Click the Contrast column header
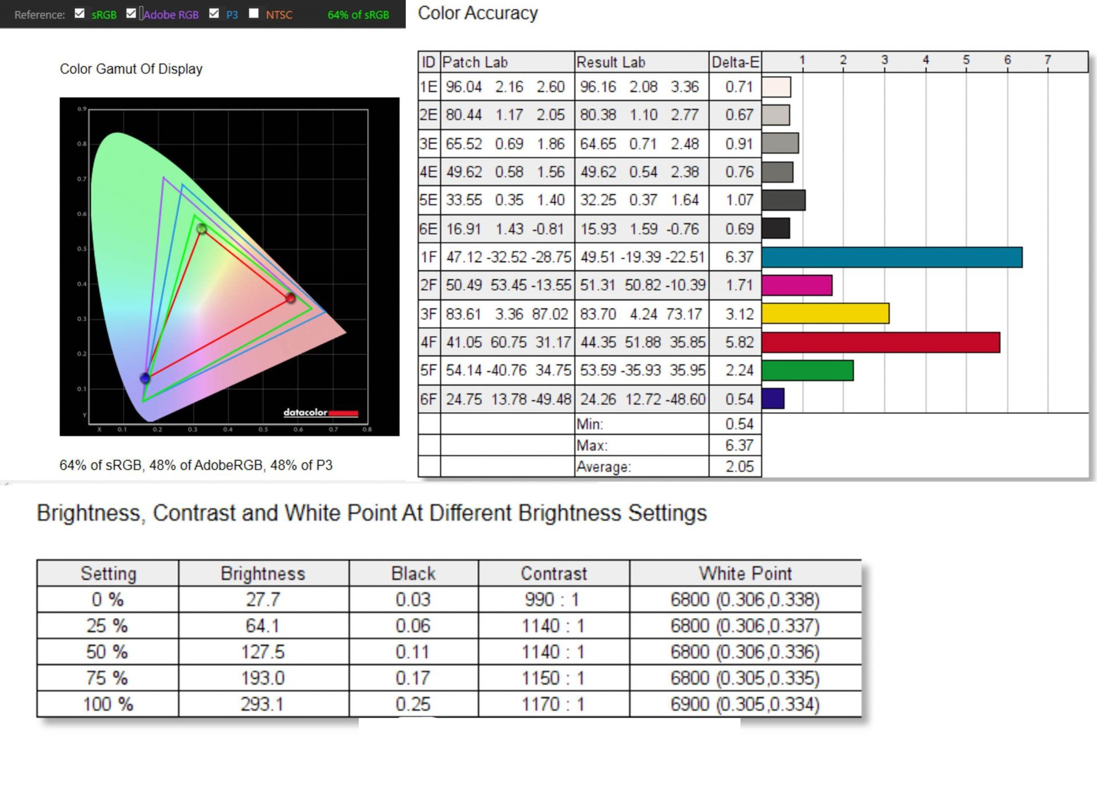This screenshot has height=789, width=1097. (x=553, y=573)
